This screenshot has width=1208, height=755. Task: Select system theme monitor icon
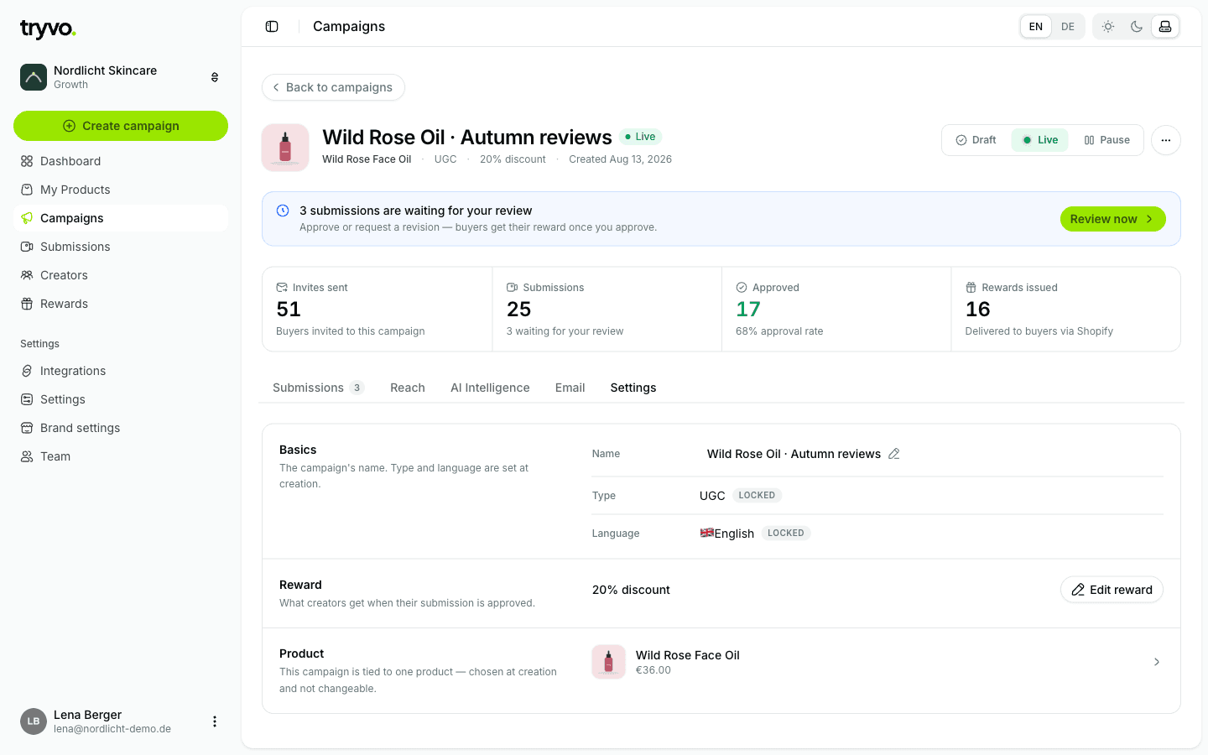[1165, 27]
